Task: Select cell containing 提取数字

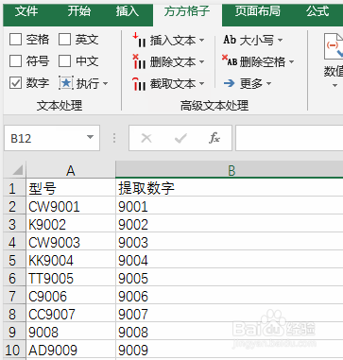Action: click(x=230, y=188)
